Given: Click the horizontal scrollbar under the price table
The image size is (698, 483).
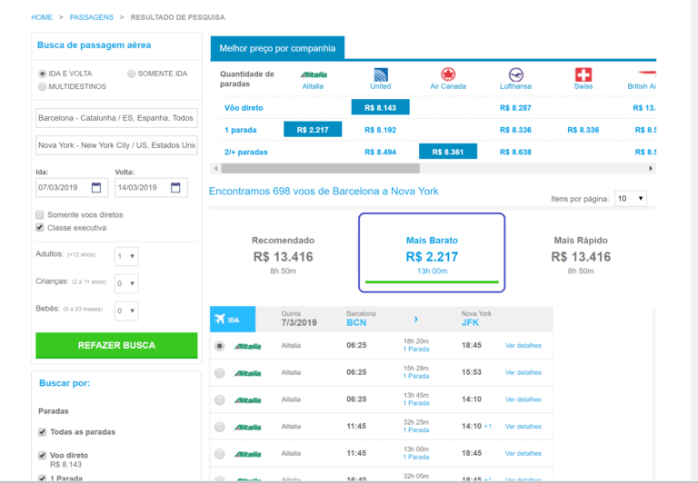Looking at the screenshot, I should (x=364, y=168).
